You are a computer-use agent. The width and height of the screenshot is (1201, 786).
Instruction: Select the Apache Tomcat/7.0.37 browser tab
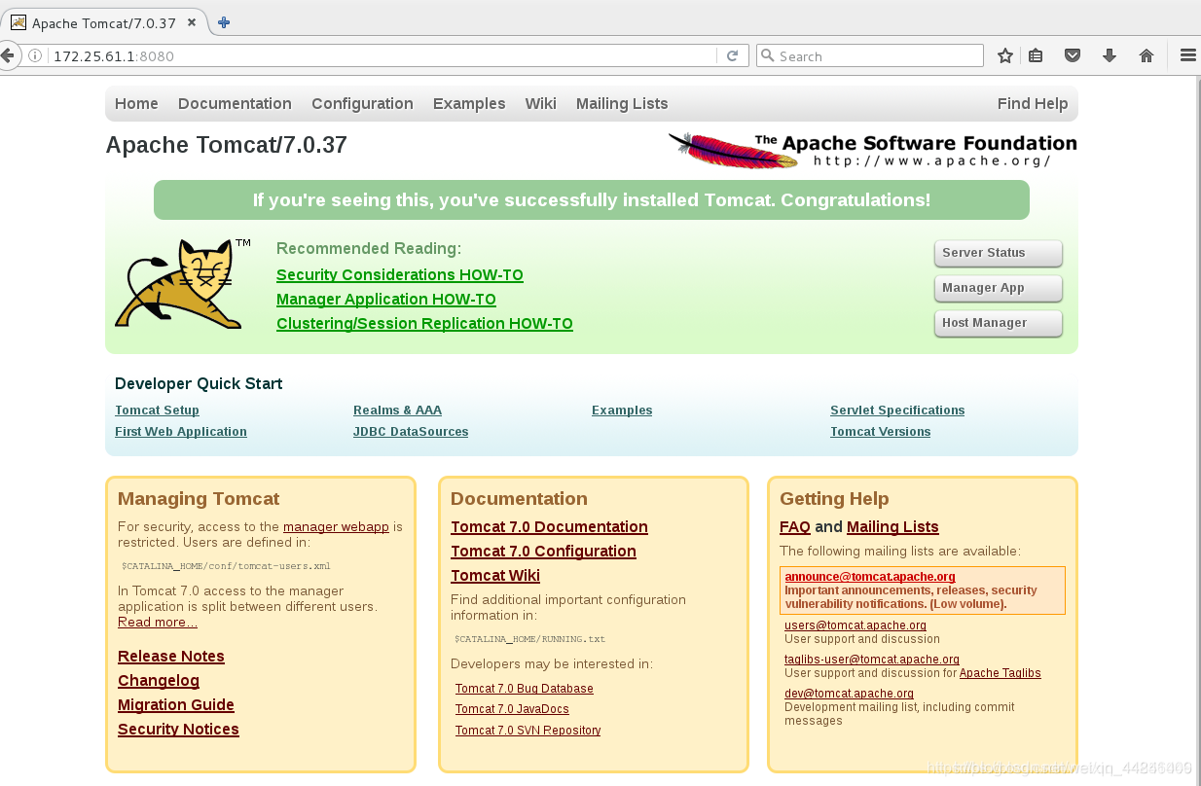[x=106, y=22]
